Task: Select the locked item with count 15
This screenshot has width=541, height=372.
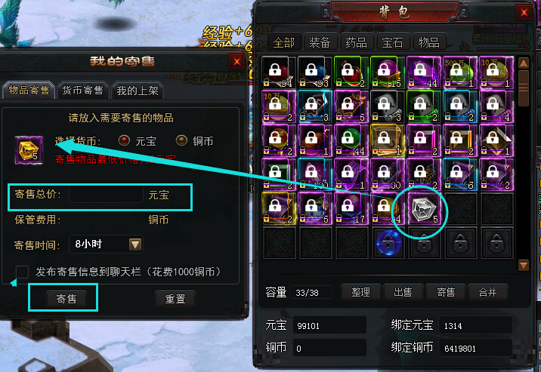Action: coord(388,72)
